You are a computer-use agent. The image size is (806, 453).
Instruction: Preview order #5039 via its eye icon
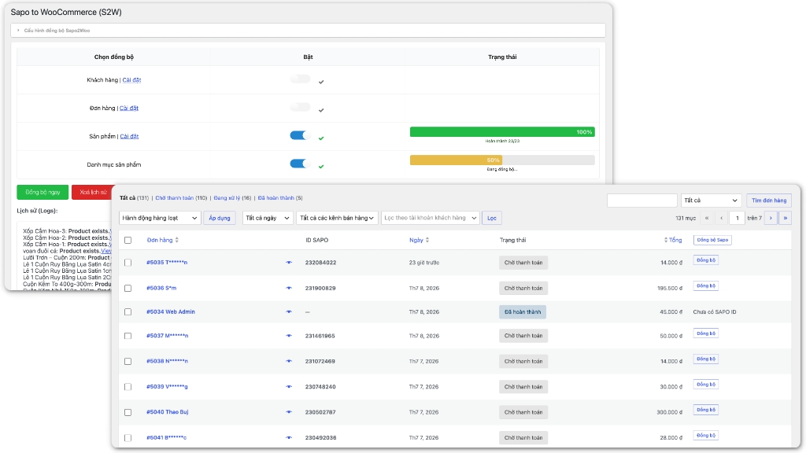pos(289,387)
